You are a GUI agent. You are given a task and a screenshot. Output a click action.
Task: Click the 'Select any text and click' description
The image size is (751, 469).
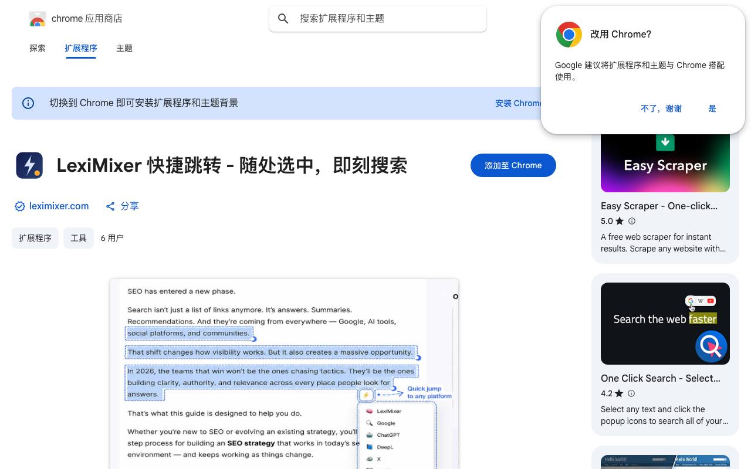tap(664, 415)
